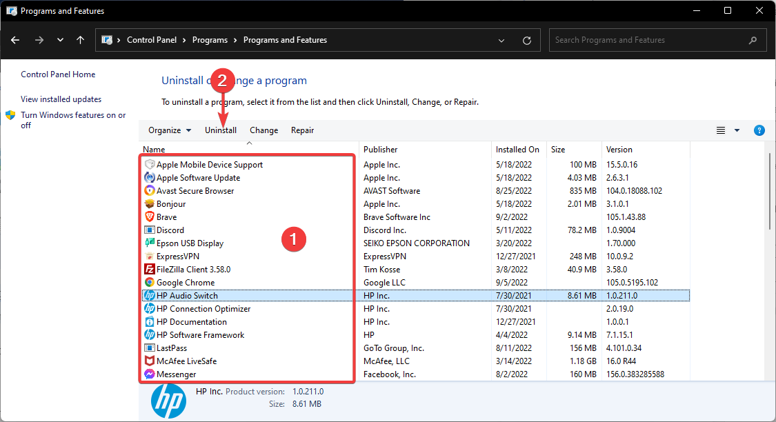Click the Apple Mobile Device Support icon
This screenshot has height=422, width=776.
pyautogui.click(x=150, y=165)
